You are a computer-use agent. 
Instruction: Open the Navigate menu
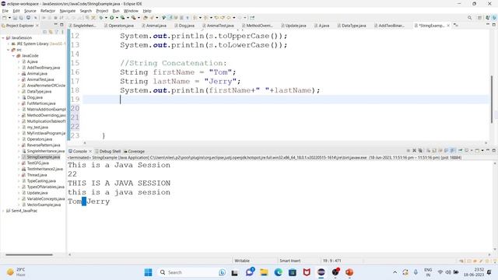[x=68, y=11]
